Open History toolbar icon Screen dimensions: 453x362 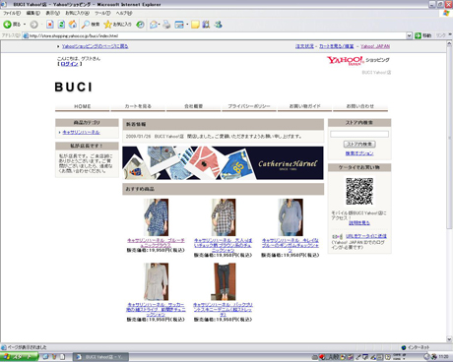click(140, 25)
